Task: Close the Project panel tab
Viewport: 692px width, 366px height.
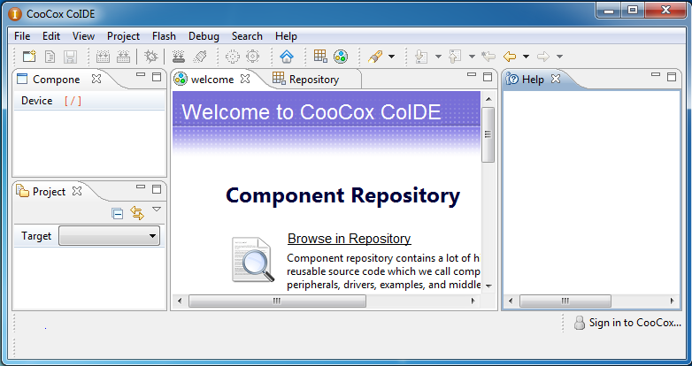Action: click(x=77, y=191)
